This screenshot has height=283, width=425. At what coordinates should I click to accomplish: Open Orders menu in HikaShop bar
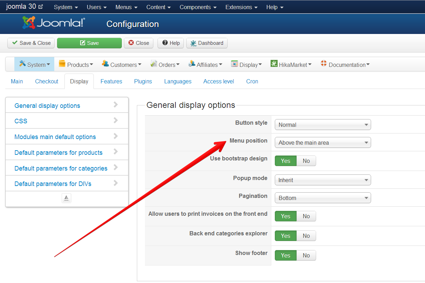click(x=165, y=64)
